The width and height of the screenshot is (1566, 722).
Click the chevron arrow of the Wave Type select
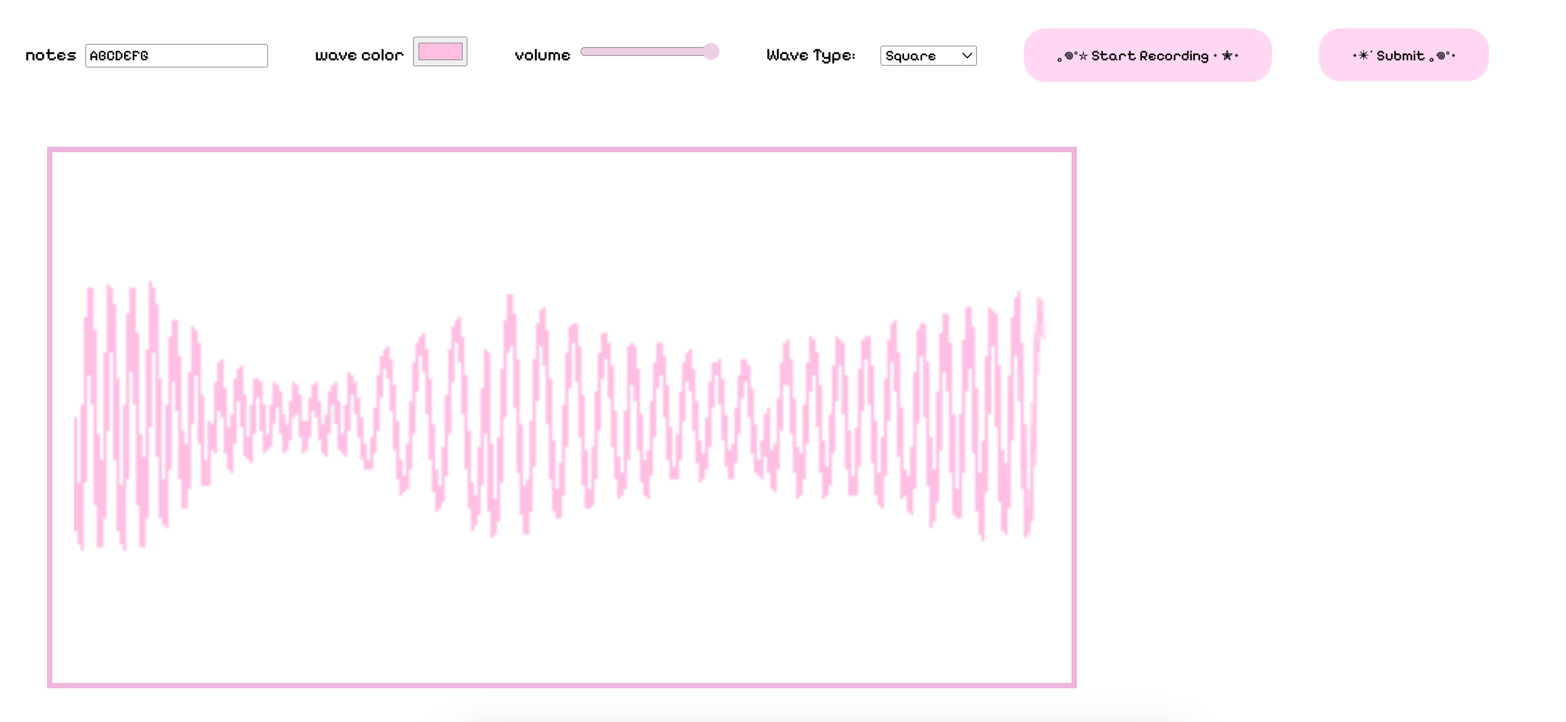[x=967, y=55]
